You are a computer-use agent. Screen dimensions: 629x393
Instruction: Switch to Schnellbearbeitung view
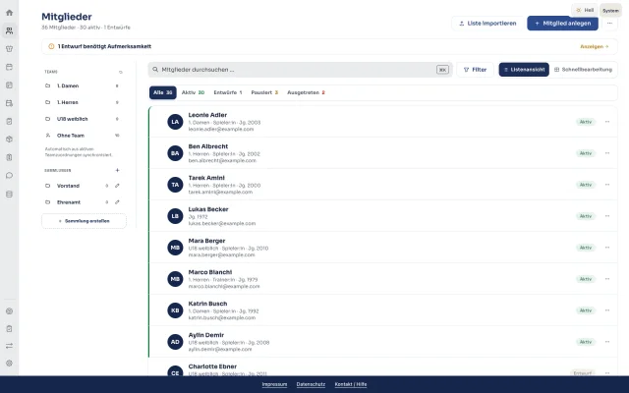(583, 70)
